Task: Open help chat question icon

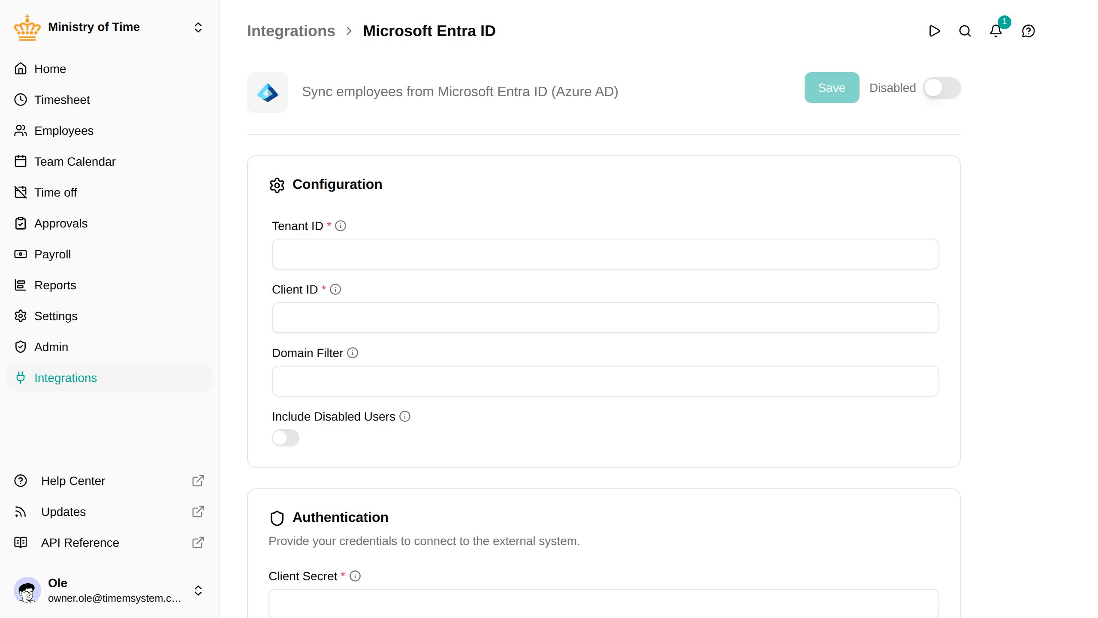Action: point(1028,31)
